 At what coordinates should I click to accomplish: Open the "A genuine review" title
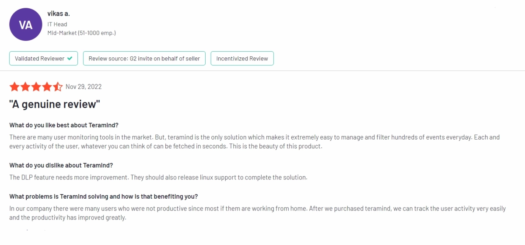55,105
